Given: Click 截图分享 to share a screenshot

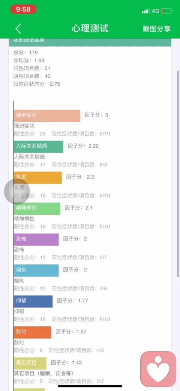Looking at the screenshot, I should click(x=157, y=29).
